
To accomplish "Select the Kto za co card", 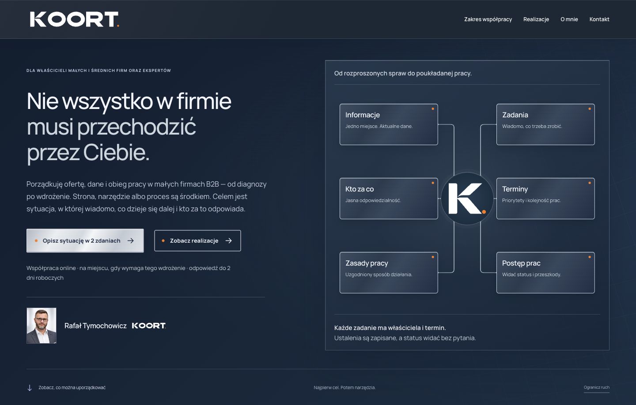I will click(389, 199).
